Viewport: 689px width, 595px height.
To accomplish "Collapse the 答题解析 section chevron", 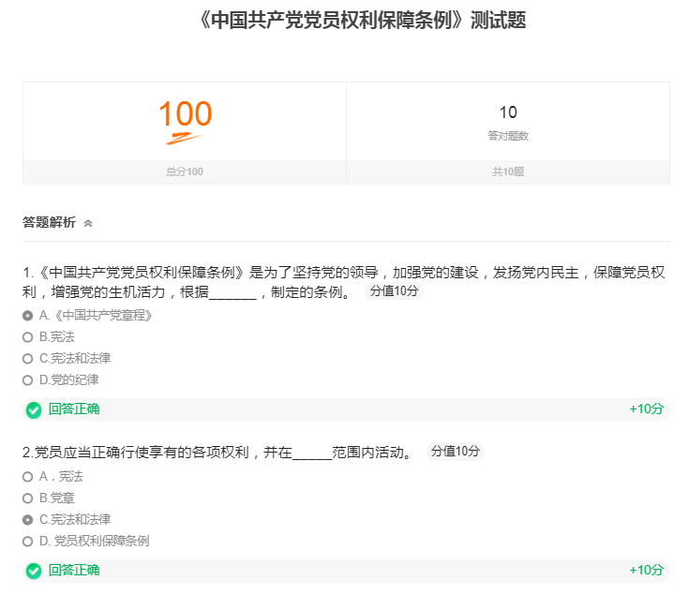I will coord(88,223).
